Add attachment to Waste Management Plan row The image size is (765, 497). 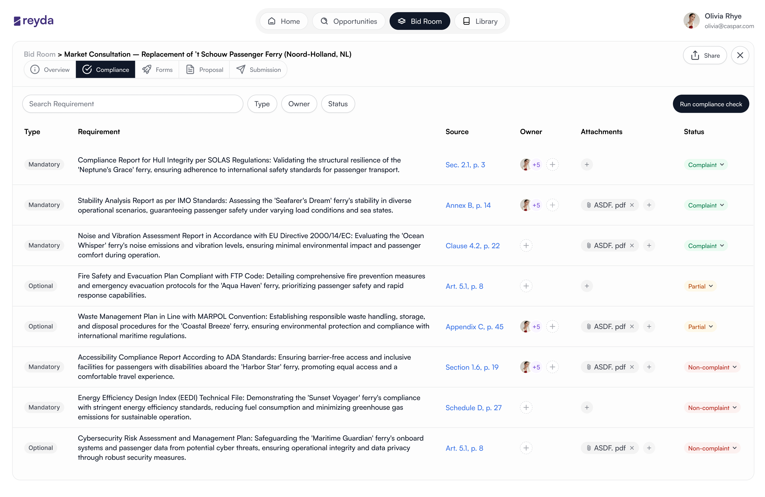(x=649, y=327)
